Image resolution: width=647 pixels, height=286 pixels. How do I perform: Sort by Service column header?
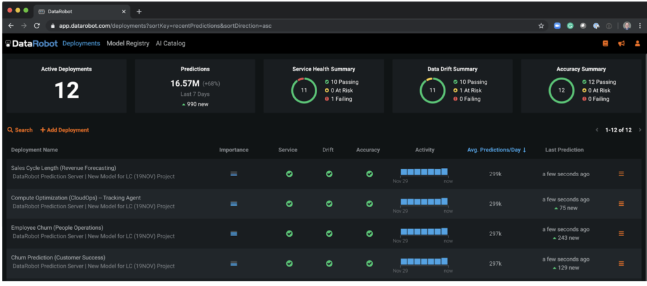point(287,150)
